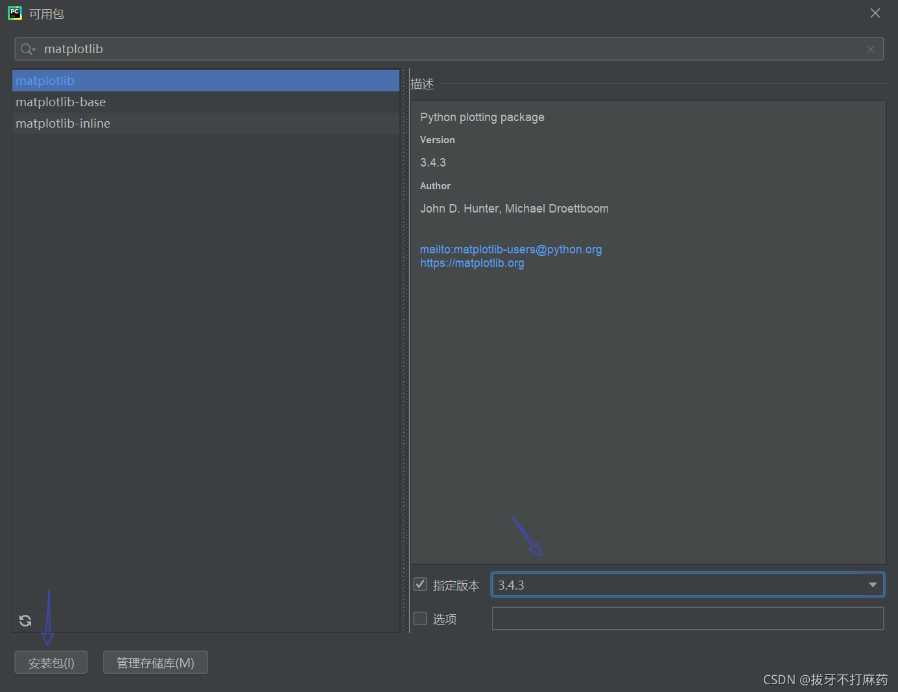Enable the 选项 checkbox
The image size is (898, 692).
[419, 618]
